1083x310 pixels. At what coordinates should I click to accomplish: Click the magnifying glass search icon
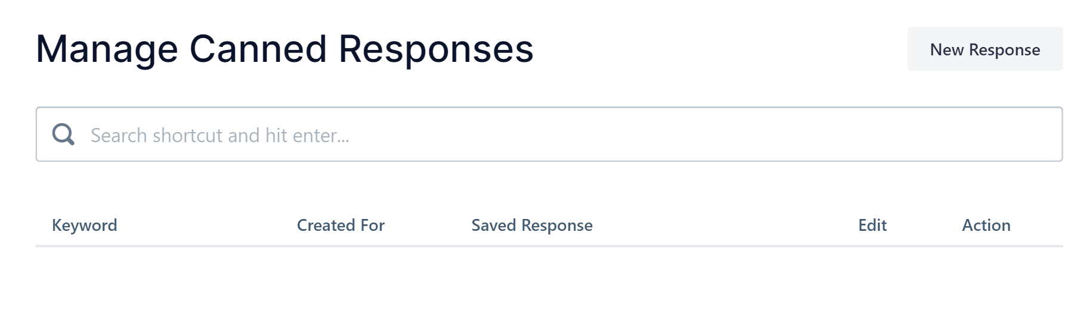click(x=63, y=134)
